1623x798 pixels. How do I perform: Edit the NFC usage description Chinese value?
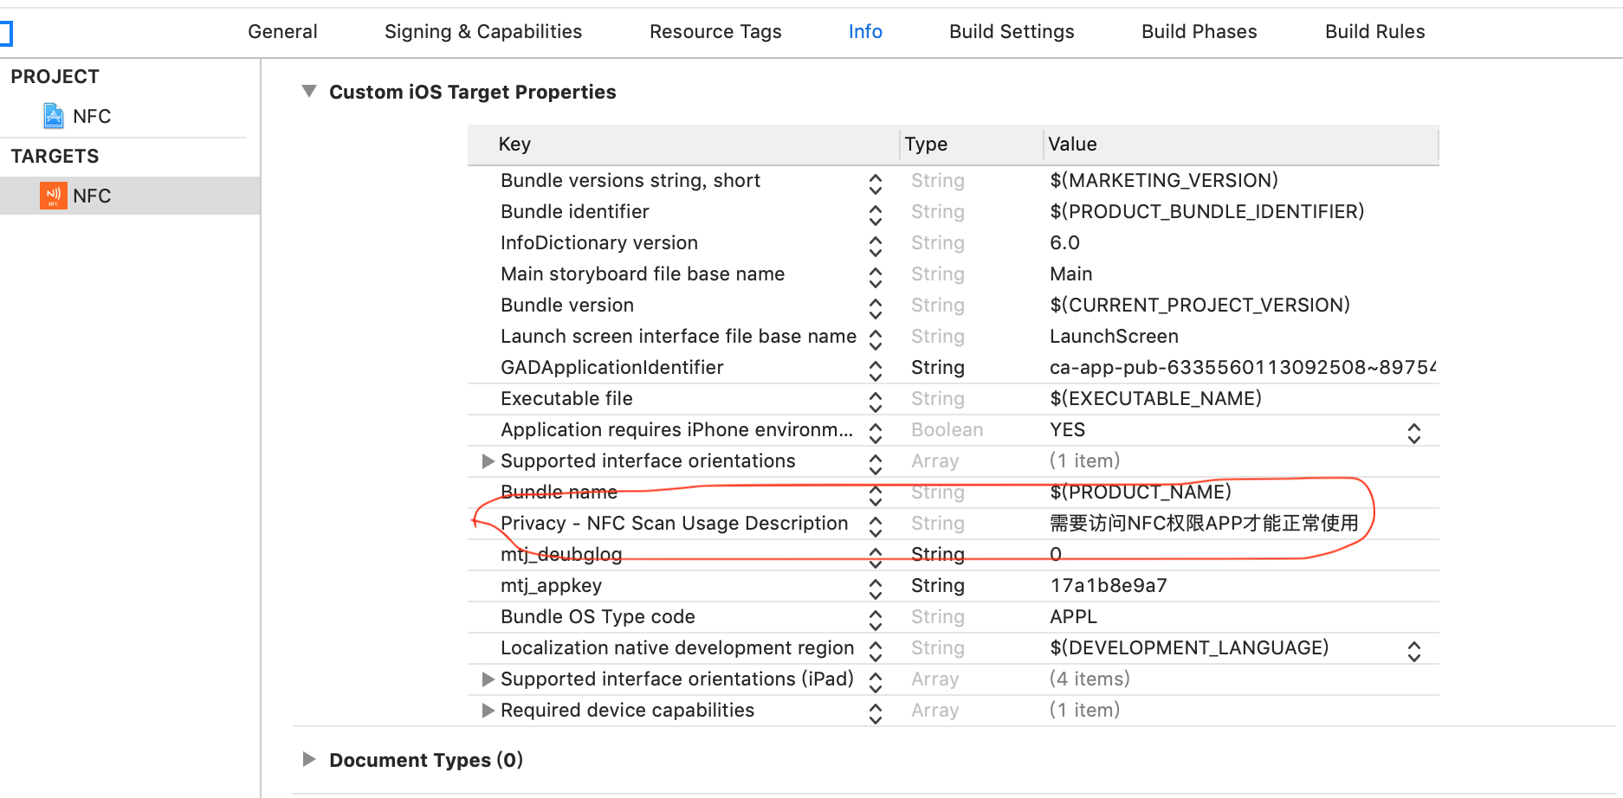point(1204,523)
